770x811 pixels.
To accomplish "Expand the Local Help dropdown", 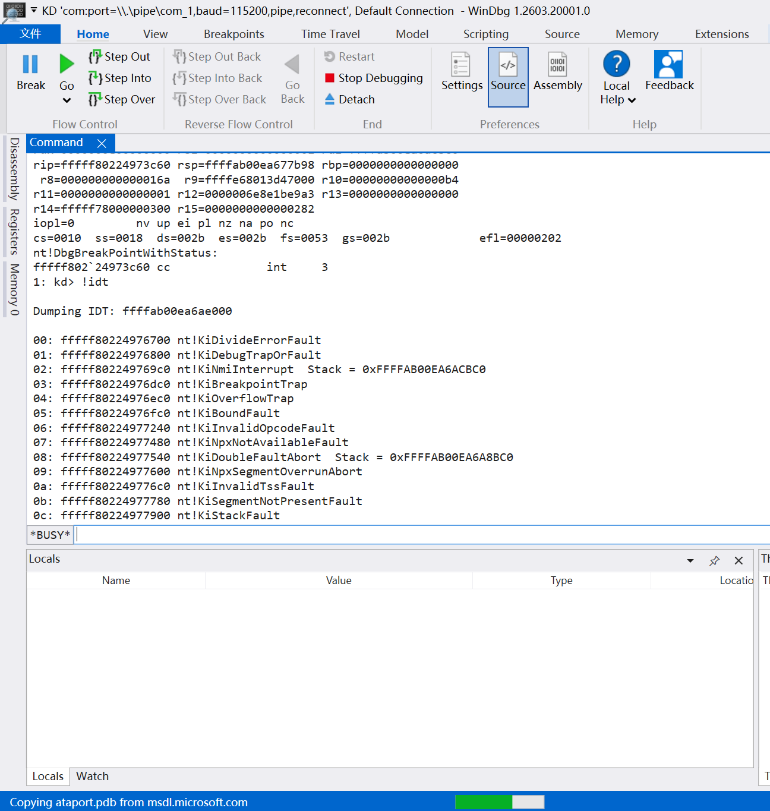I will (x=632, y=100).
